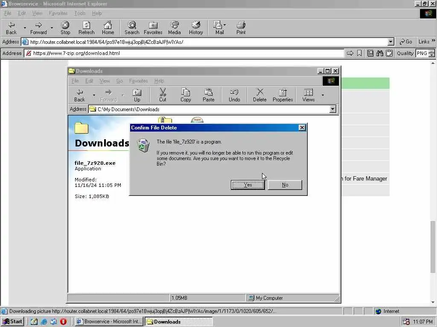Expand the Mail button dropdown arrow
The image size is (437, 327).
click(224, 25)
